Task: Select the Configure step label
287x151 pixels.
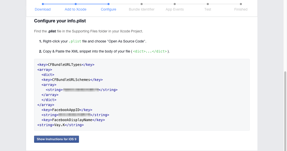Action: click(109, 9)
